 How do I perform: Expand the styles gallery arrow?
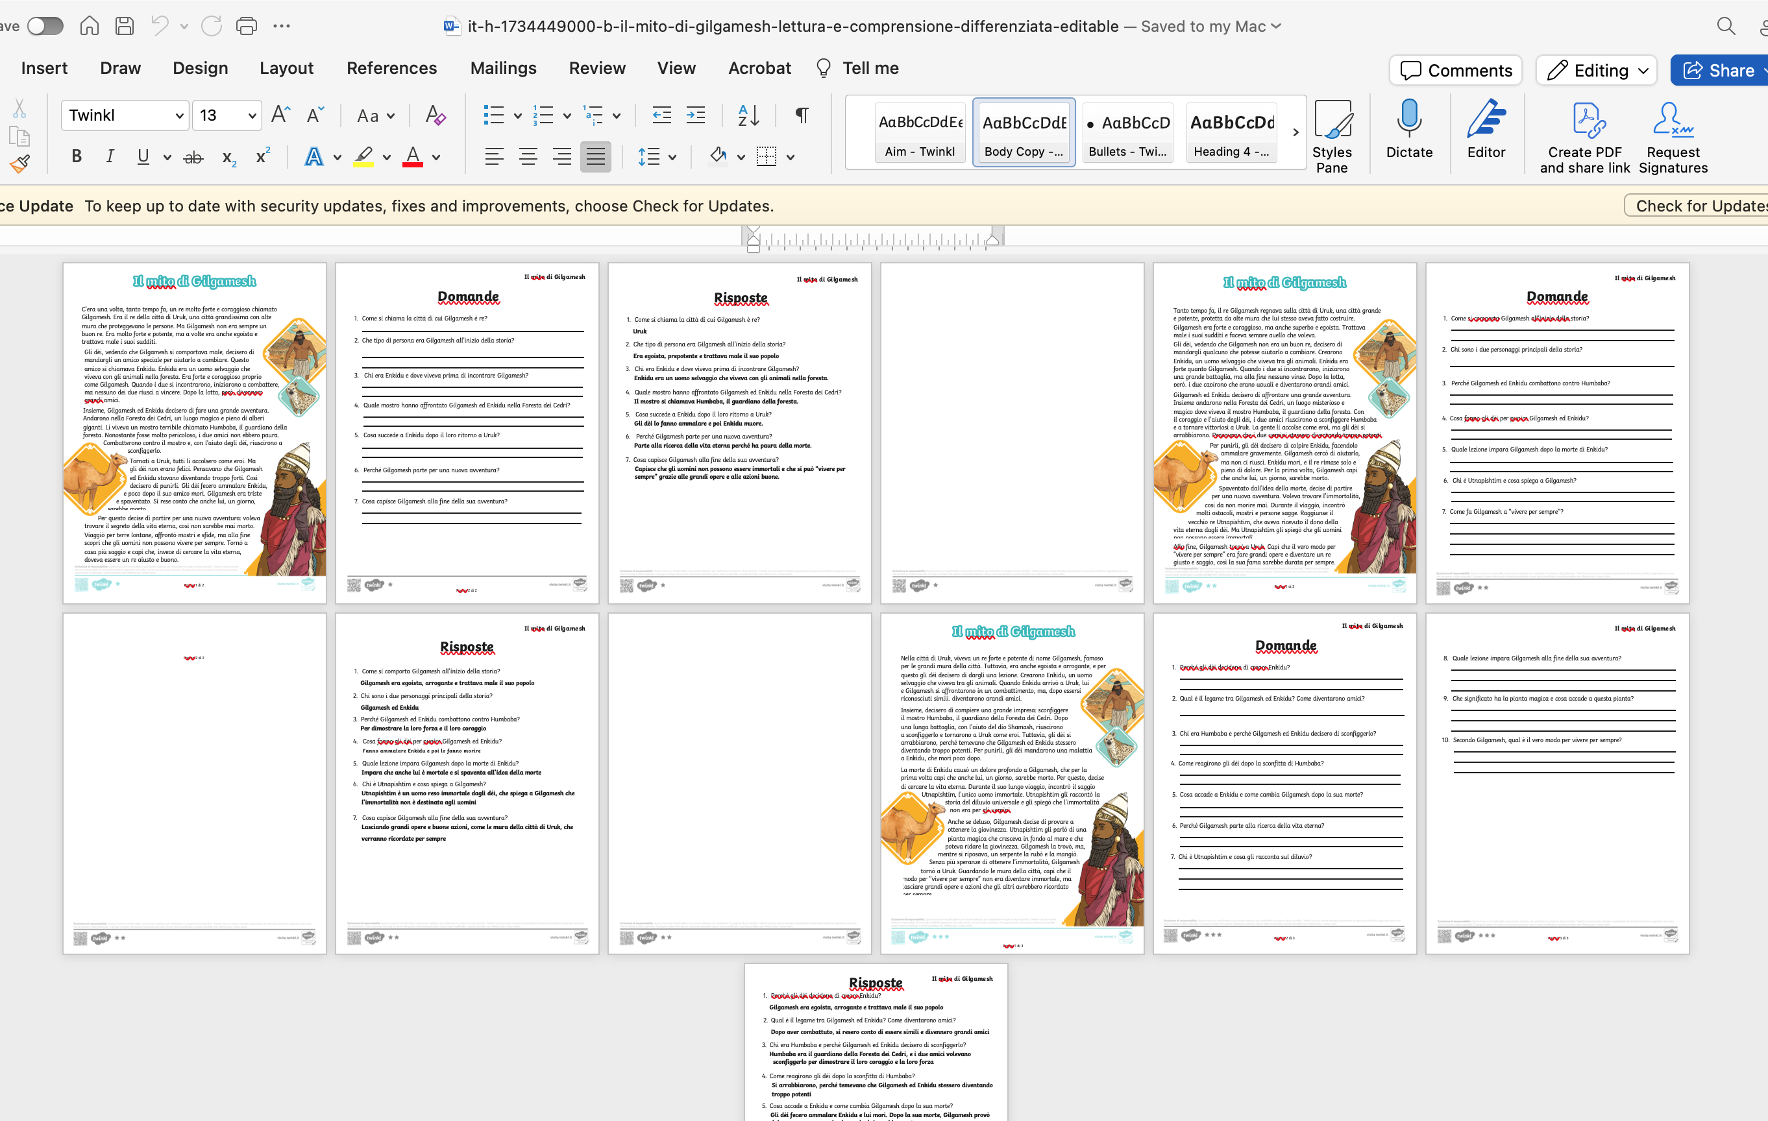(1295, 132)
